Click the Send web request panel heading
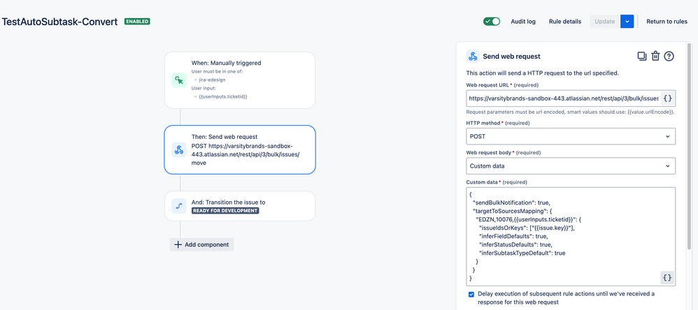Image resolution: width=698 pixels, height=310 pixels. click(511, 57)
